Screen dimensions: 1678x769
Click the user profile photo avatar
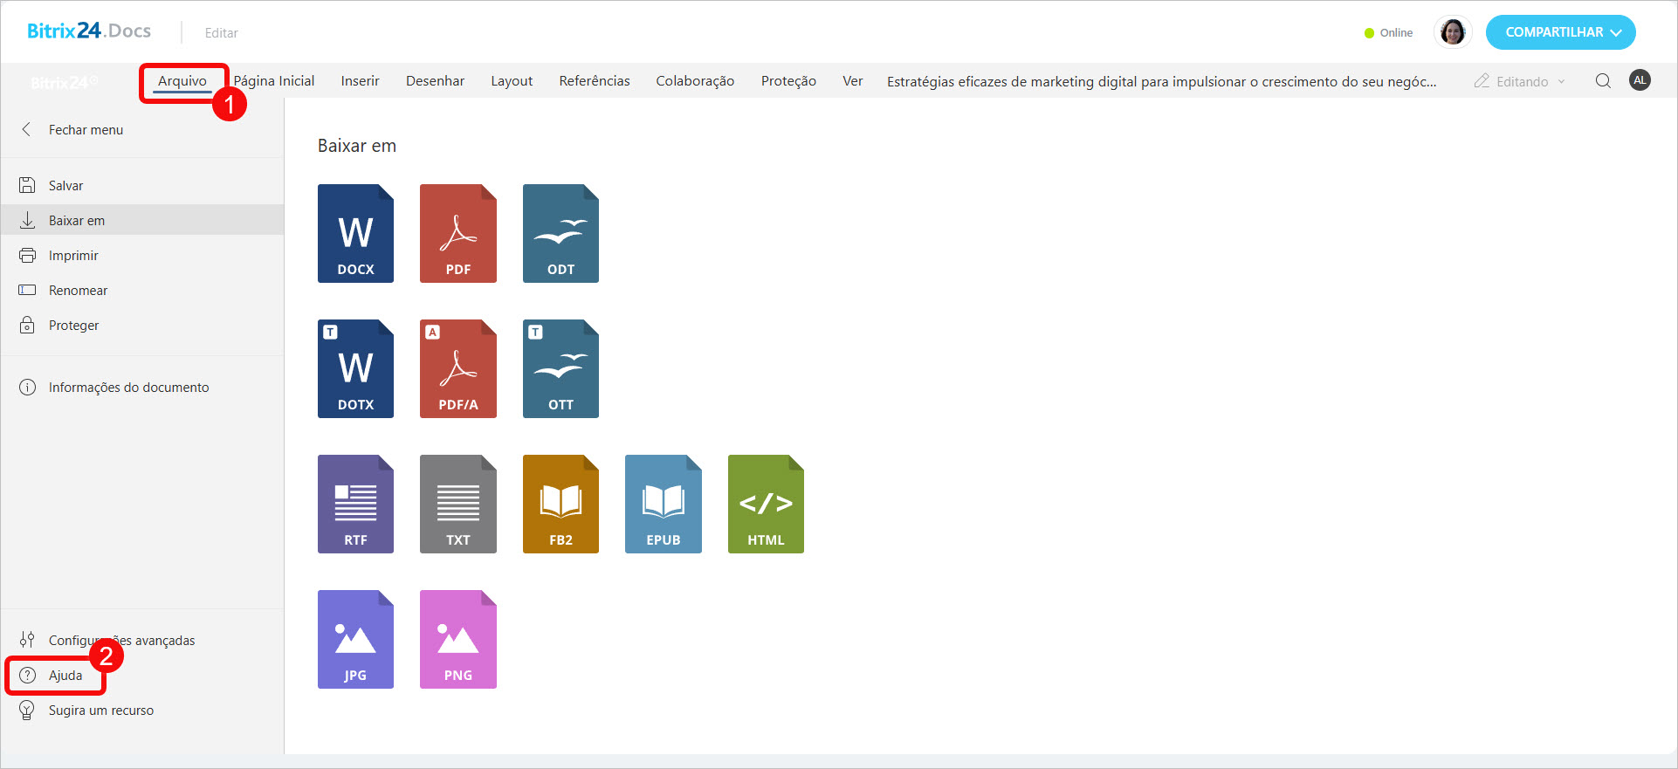[1453, 32]
